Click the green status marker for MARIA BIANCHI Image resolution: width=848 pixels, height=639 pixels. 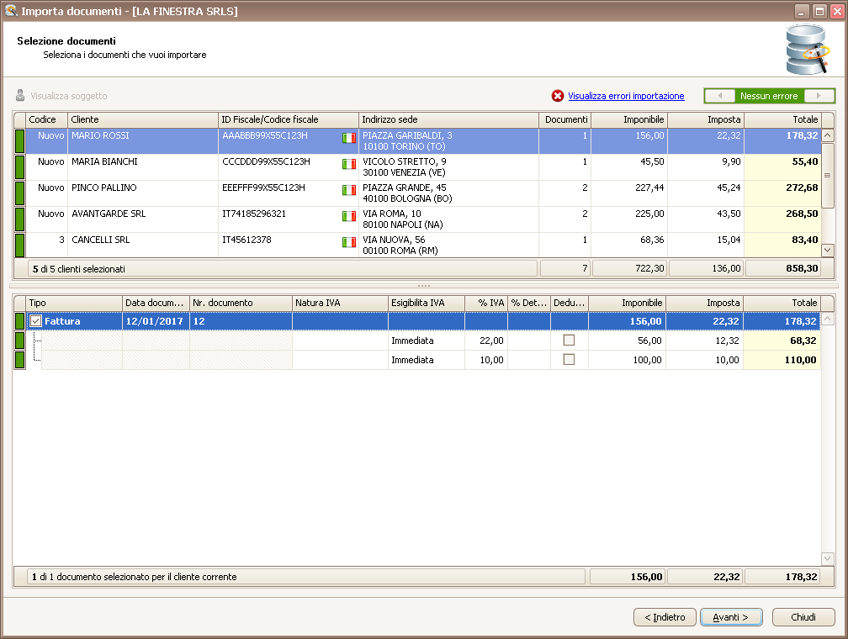(x=20, y=166)
